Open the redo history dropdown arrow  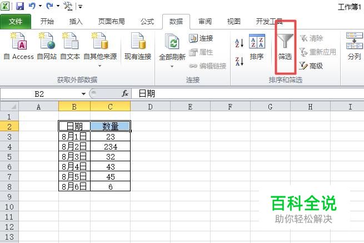tap(58, 6)
